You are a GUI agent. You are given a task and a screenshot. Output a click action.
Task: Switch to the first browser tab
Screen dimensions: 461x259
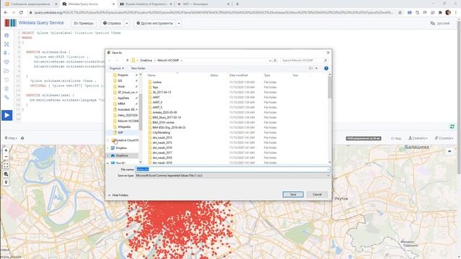(x=31, y=4)
